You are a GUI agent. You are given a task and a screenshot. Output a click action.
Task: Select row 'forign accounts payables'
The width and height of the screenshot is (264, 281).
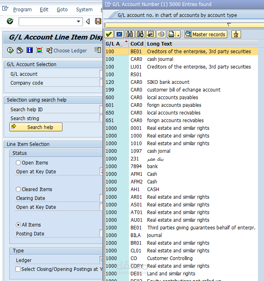pos(182,105)
